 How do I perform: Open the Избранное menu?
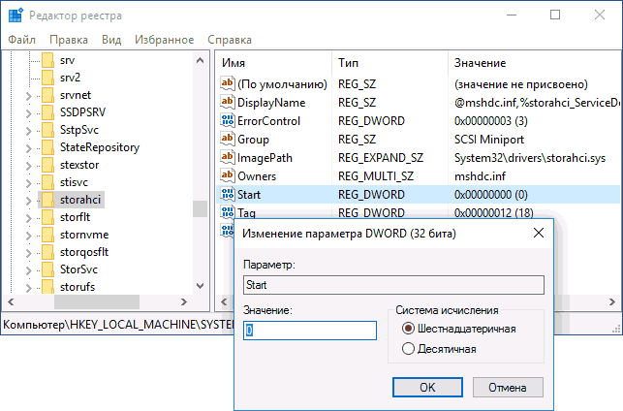point(164,40)
